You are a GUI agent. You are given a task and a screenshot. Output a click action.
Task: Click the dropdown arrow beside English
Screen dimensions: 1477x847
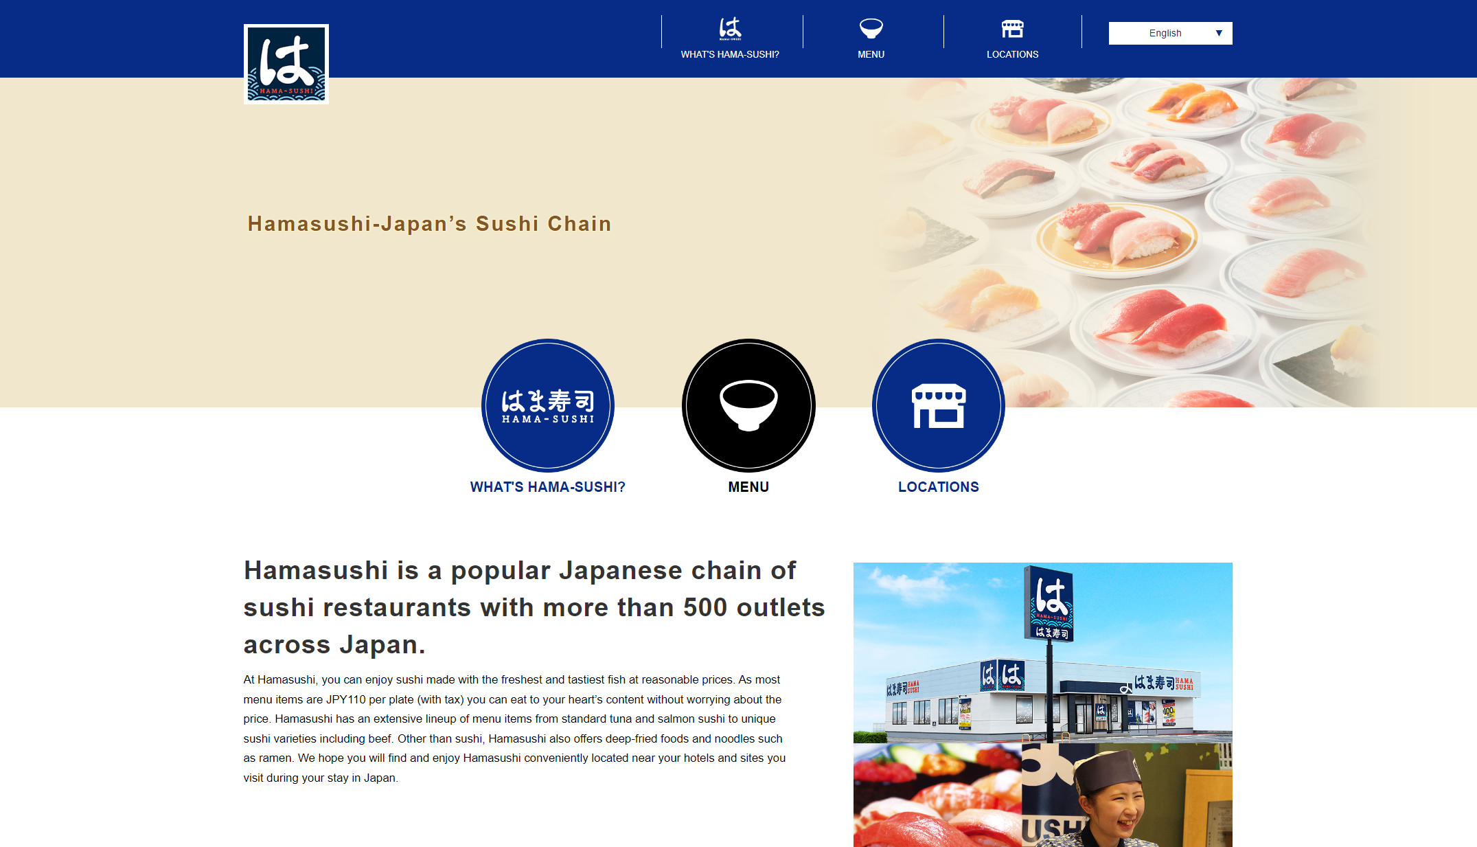[x=1219, y=33]
